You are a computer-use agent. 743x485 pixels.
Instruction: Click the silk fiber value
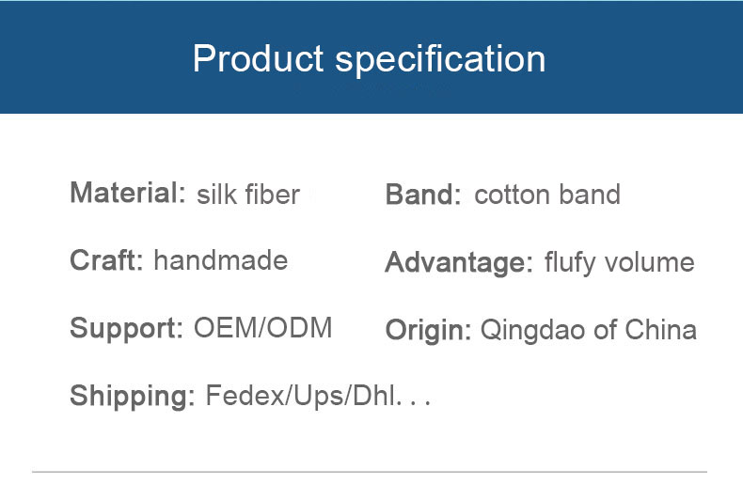[248, 195]
